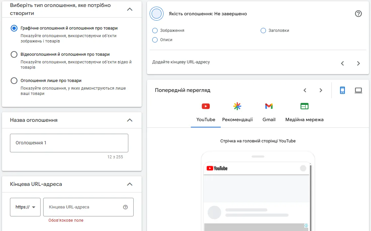
Task: Select Графічне оголошення й оголошення про товари
Action: 14,28
